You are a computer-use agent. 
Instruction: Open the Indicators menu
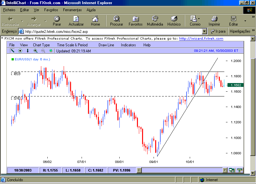pyautogui.click(x=128, y=45)
